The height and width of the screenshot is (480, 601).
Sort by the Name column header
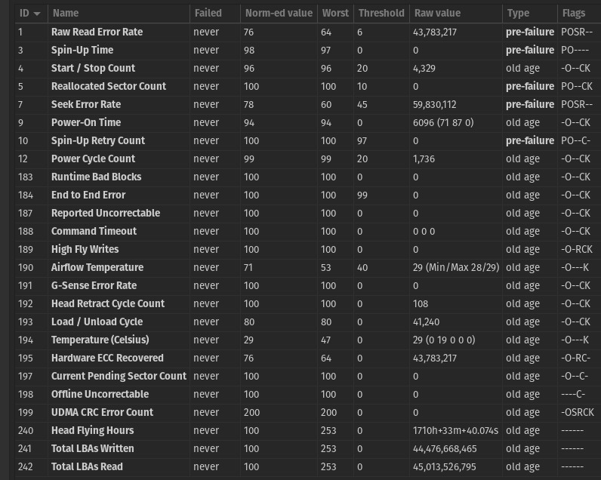click(x=66, y=14)
